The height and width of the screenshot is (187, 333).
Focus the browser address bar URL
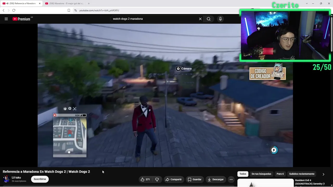(99, 10)
